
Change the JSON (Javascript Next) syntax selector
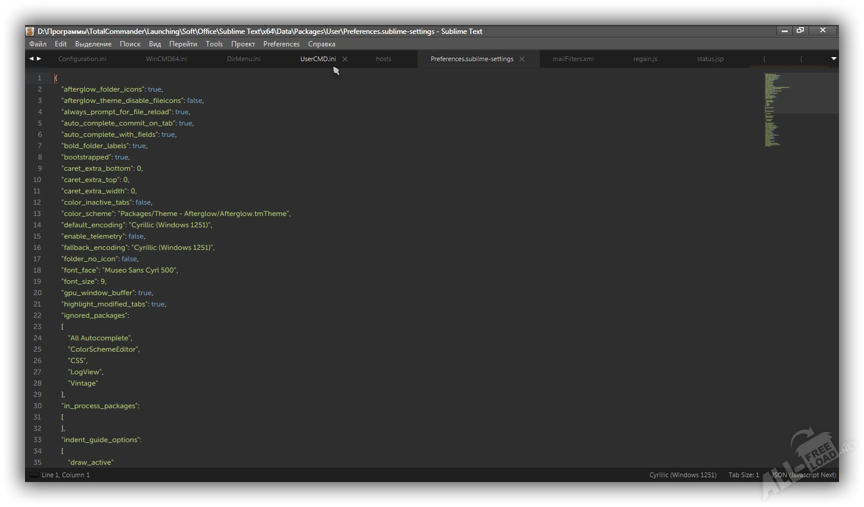803,475
